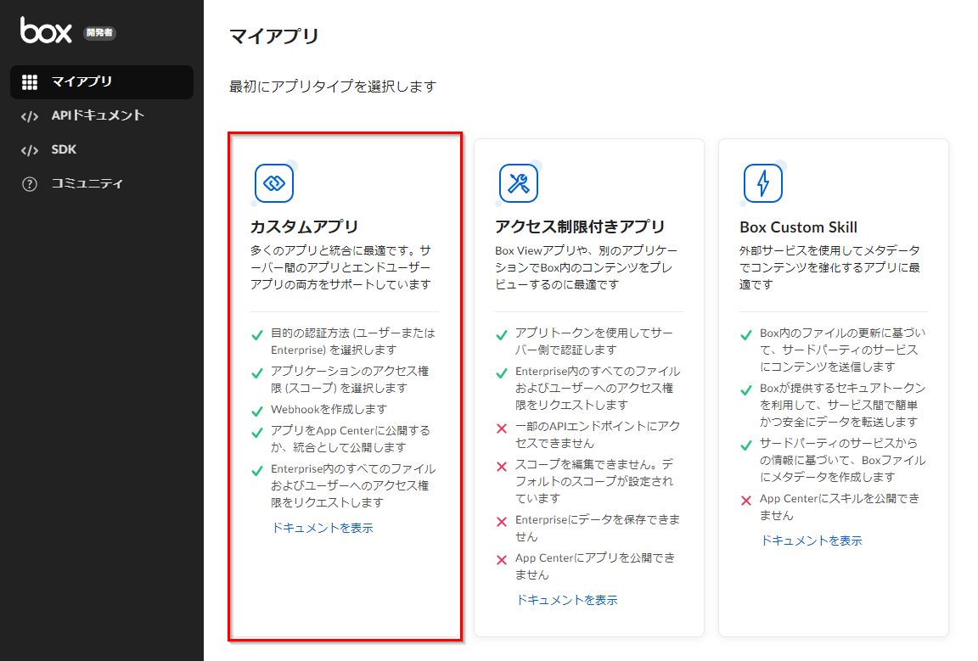978x661 pixels.
Task: Click the X mark beside 一部のAPIエンドポイント
Action: [x=502, y=429]
